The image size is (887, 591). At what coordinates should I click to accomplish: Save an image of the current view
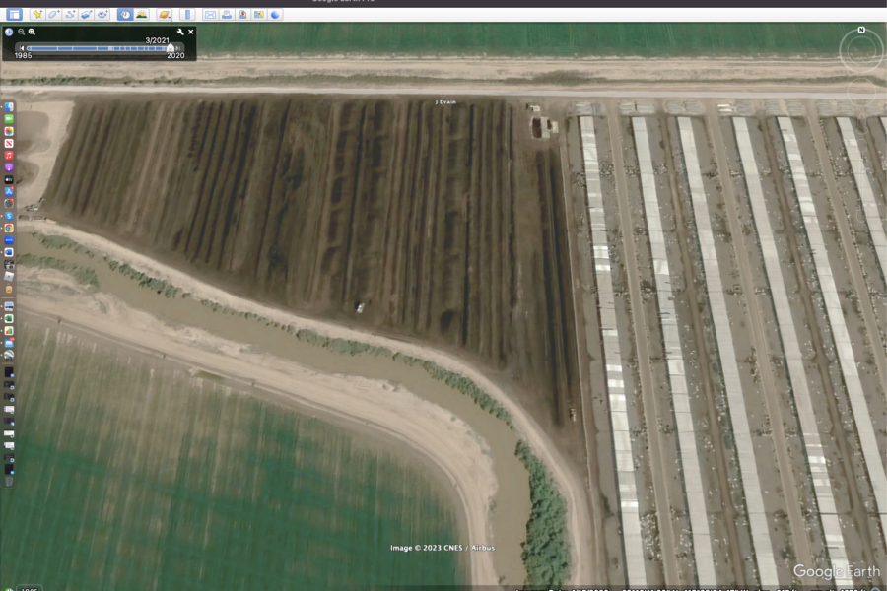click(242, 14)
